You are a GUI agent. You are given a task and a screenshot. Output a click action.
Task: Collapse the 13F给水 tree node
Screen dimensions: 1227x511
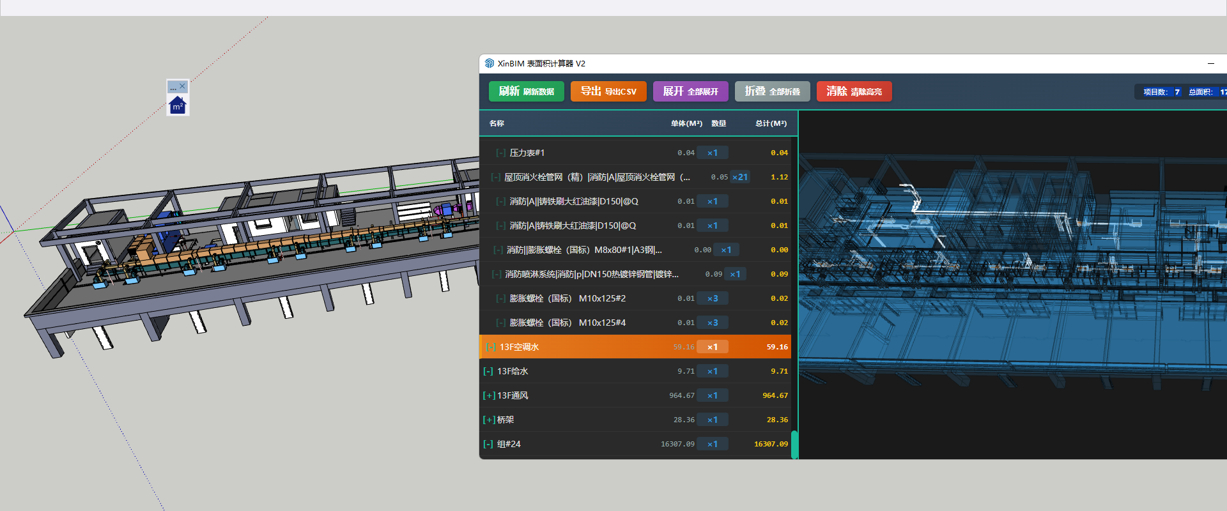(x=488, y=371)
